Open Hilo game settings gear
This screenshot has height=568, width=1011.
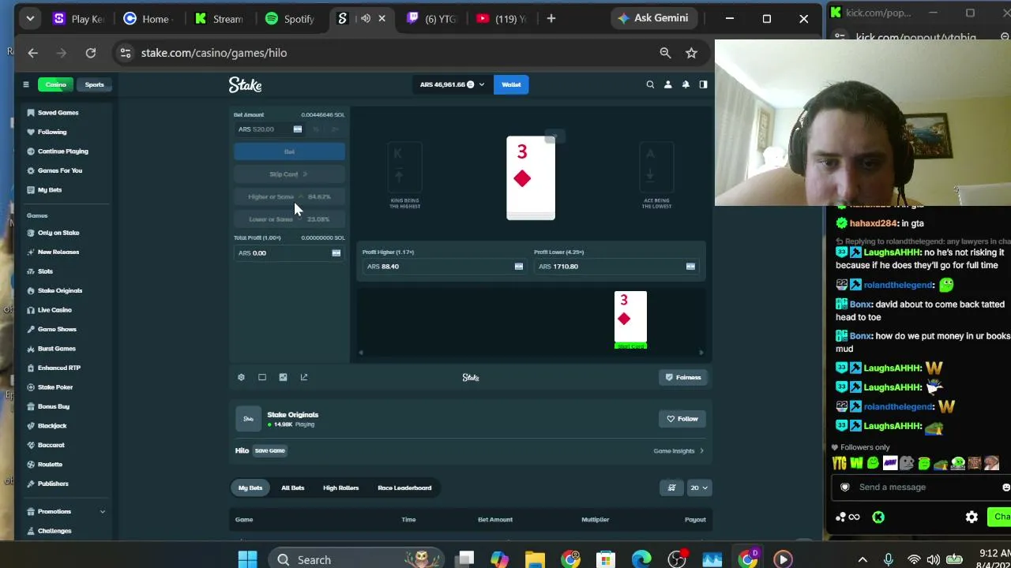(x=241, y=377)
